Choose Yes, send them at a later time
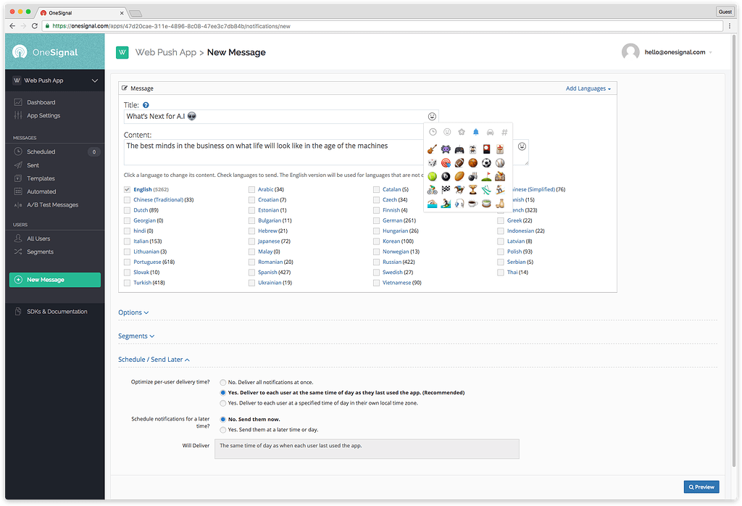 point(223,428)
